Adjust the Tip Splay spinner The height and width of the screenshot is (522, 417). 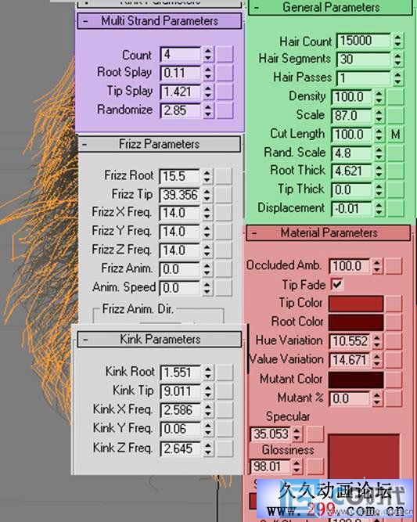point(208,92)
